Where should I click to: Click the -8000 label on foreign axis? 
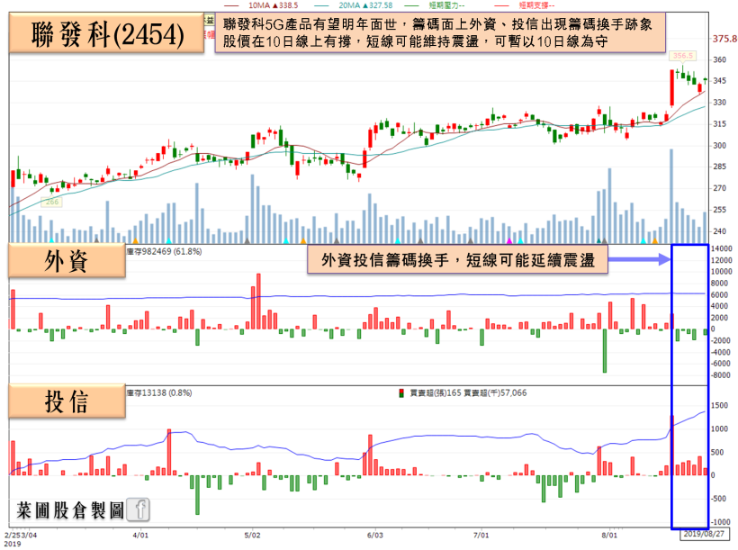point(721,375)
